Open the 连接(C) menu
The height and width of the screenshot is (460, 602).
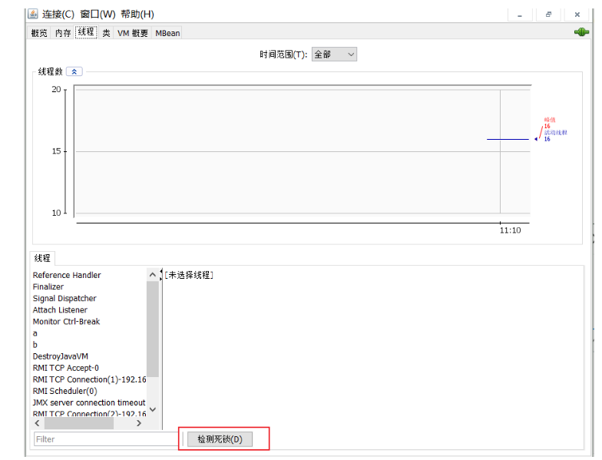point(58,14)
